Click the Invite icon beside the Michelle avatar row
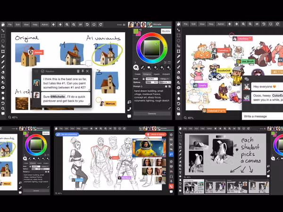Image resolution: width=283 pixels, height=212 pixels. click(124, 24)
